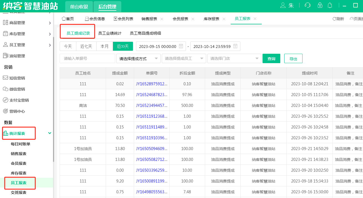The height and width of the screenshot is (198, 363).
Task: Switch to the 员工业绩统计 tab
Action: 110,33
